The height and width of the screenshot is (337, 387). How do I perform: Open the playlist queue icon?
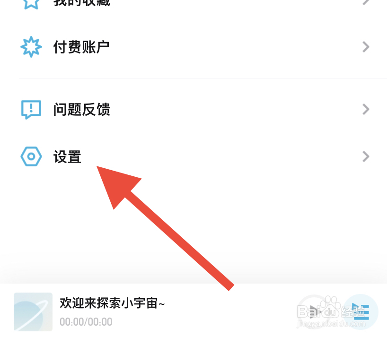click(361, 312)
